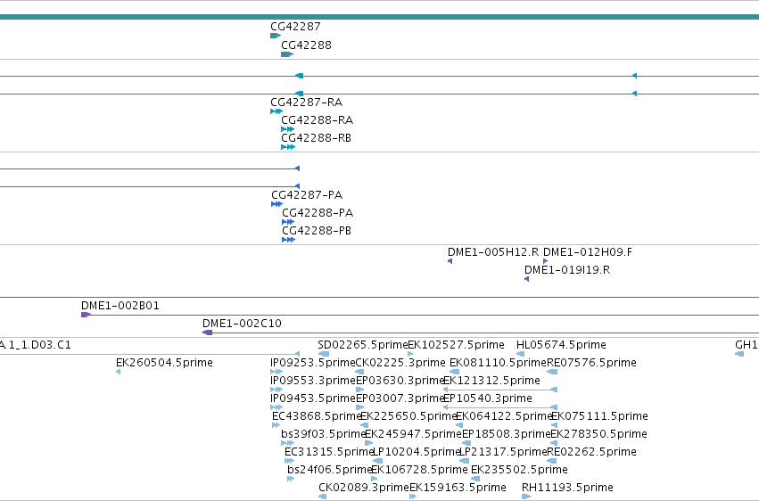Screen dimensions: 759x501
Task: Click the arrow glyph below SD02265.5prime
Action: pos(324,354)
